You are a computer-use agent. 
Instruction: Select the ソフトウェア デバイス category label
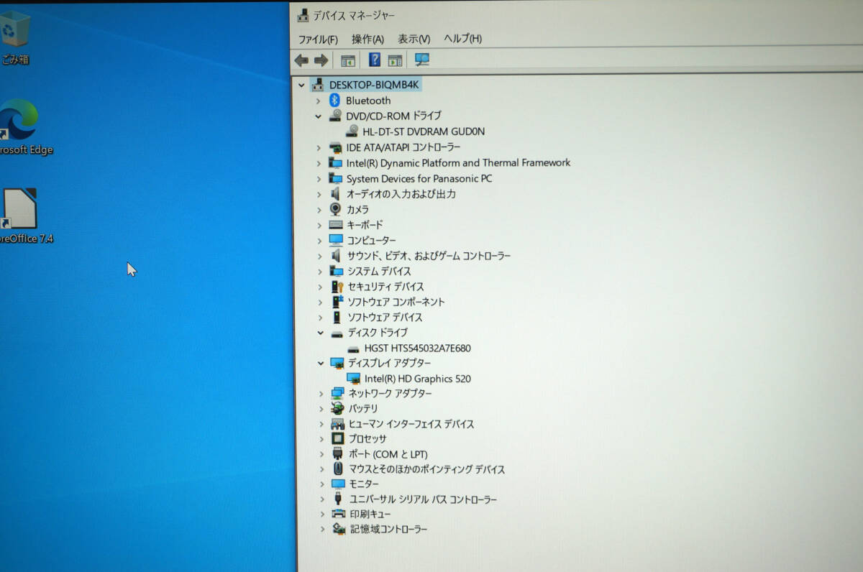(x=385, y=317)
